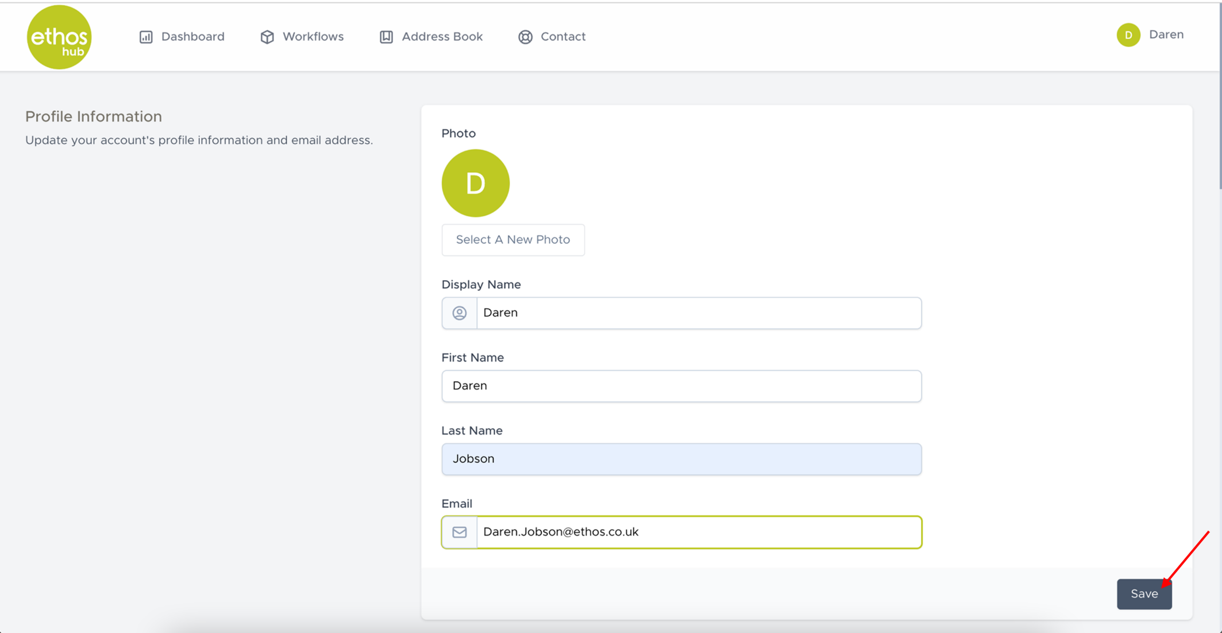Click the Workflows cube icon
The width and height of the screenshot is (1222, 633).
tap(267, 37)
